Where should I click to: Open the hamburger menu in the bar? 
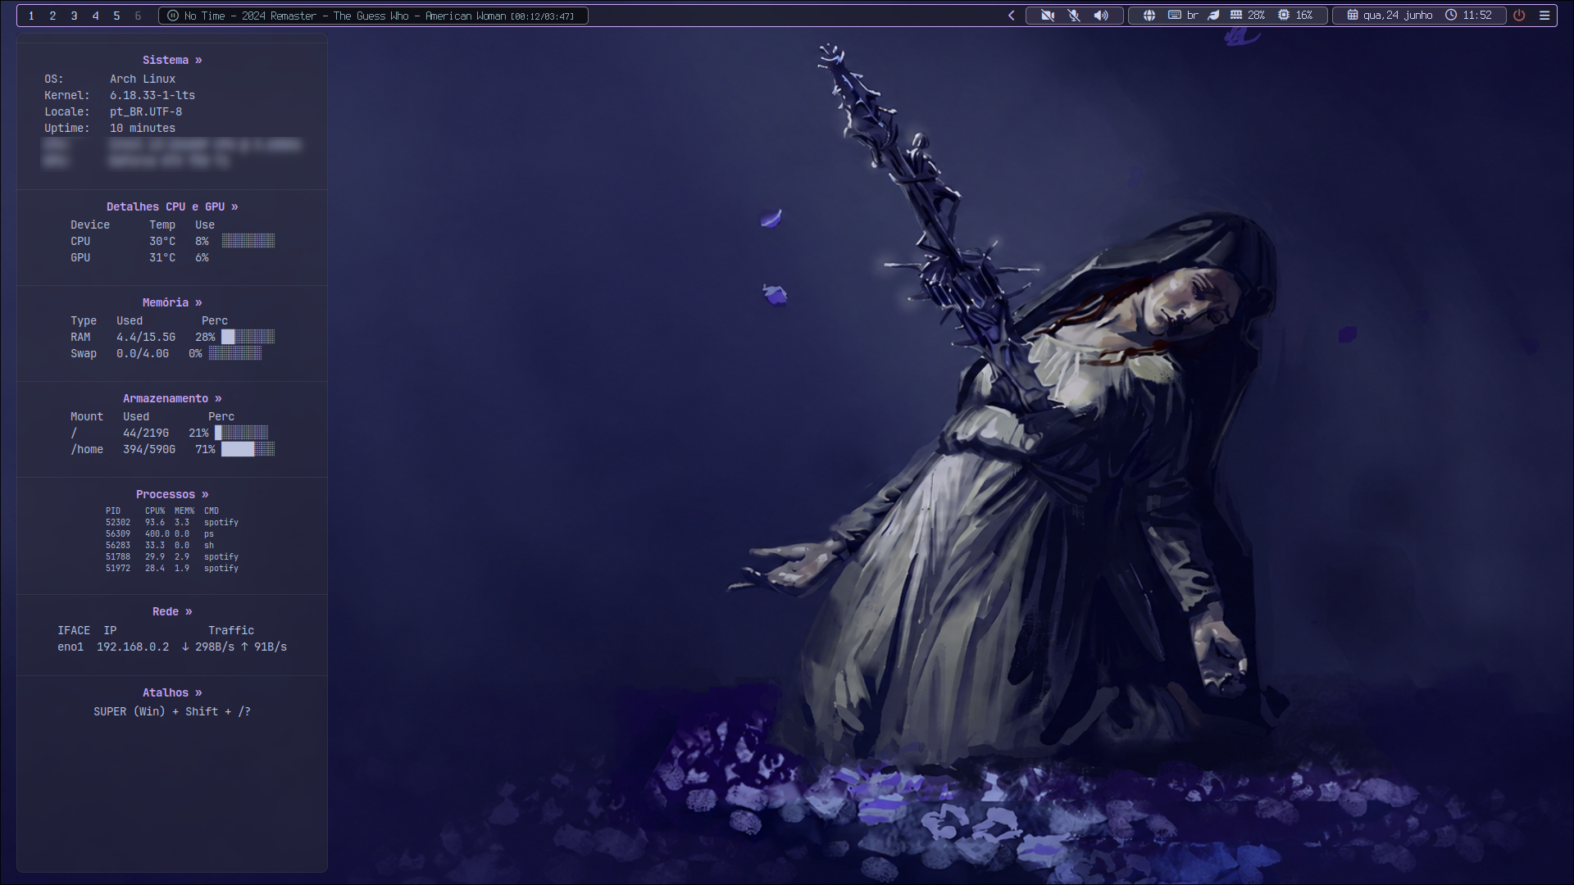(x=1544, y=16)
